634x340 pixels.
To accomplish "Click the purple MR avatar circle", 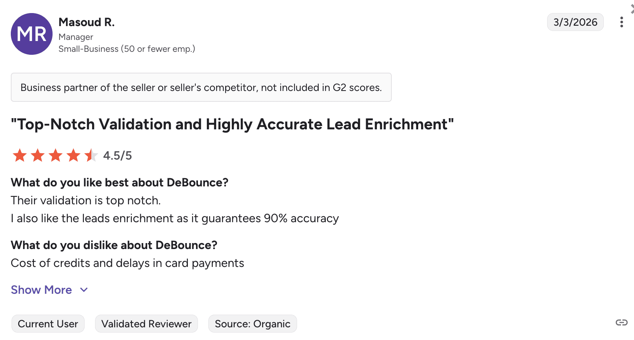I will coord(32,34).
